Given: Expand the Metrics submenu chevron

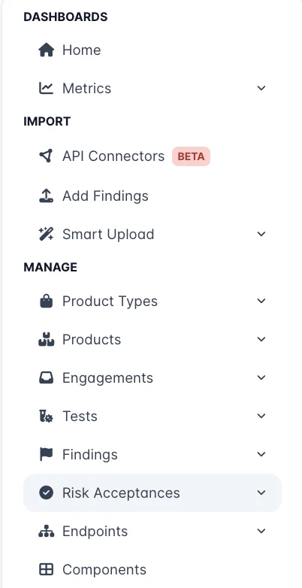Looking at the screenshot, I should pyautogui.click(x=261, y=88).
